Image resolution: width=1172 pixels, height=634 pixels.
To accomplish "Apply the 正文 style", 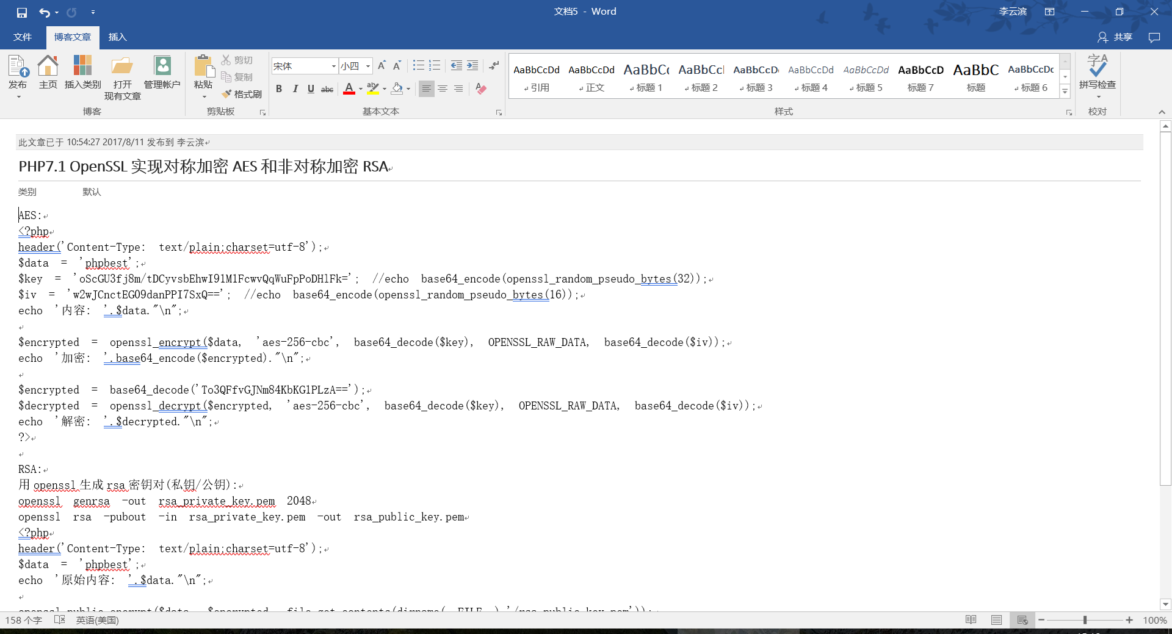I will [591, 77].
